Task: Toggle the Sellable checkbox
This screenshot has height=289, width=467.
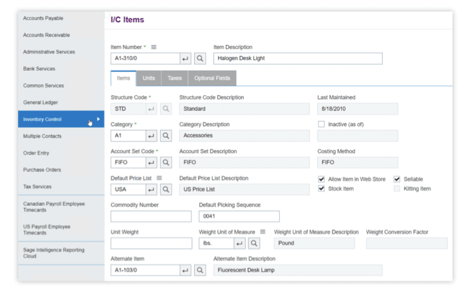Action: click(x=397, y=179)
